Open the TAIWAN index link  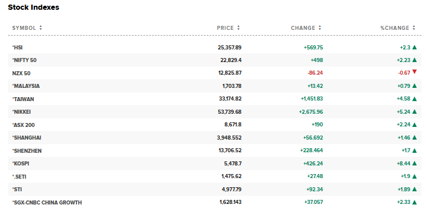click(x=23, y=99)
